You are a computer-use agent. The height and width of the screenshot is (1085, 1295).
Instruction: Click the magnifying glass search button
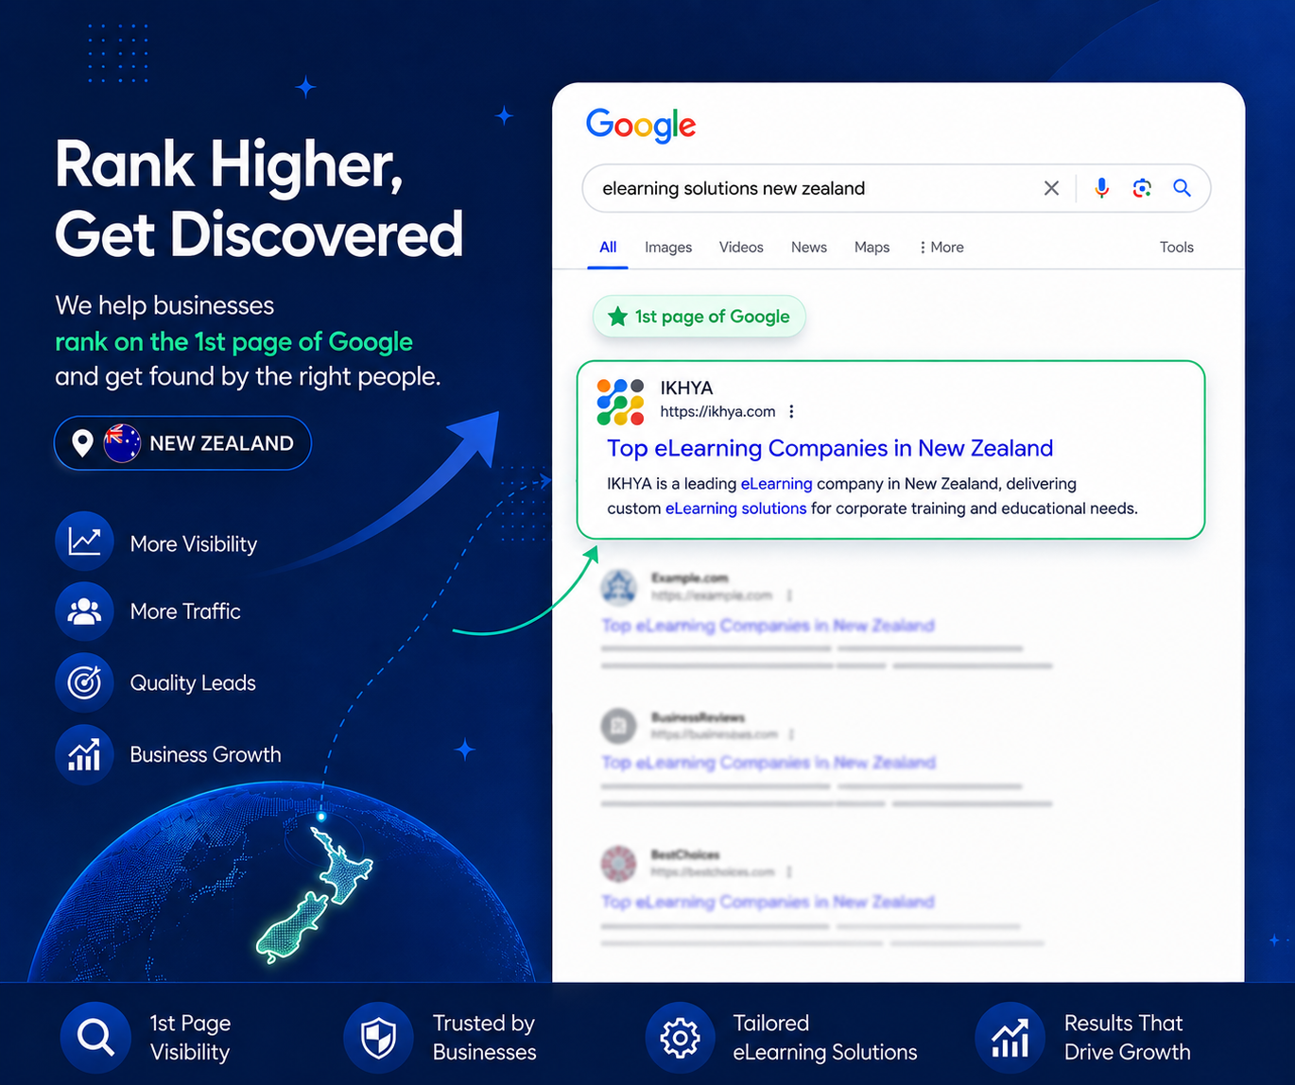coord(1182,188)
